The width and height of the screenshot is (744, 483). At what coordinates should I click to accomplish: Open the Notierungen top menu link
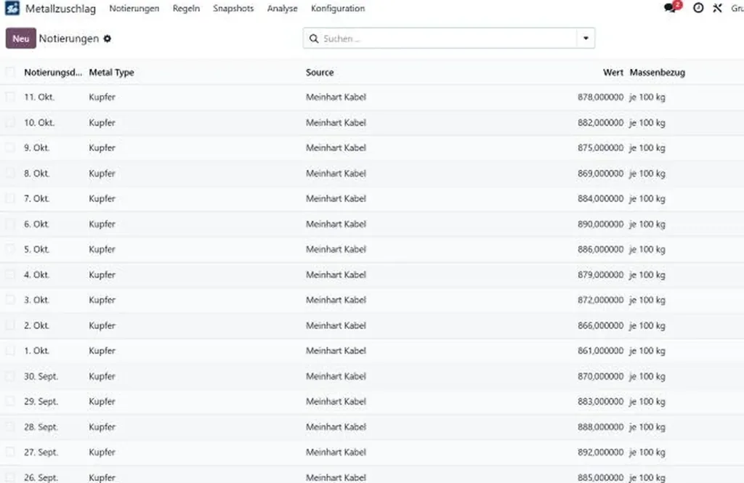click(134, 8)
